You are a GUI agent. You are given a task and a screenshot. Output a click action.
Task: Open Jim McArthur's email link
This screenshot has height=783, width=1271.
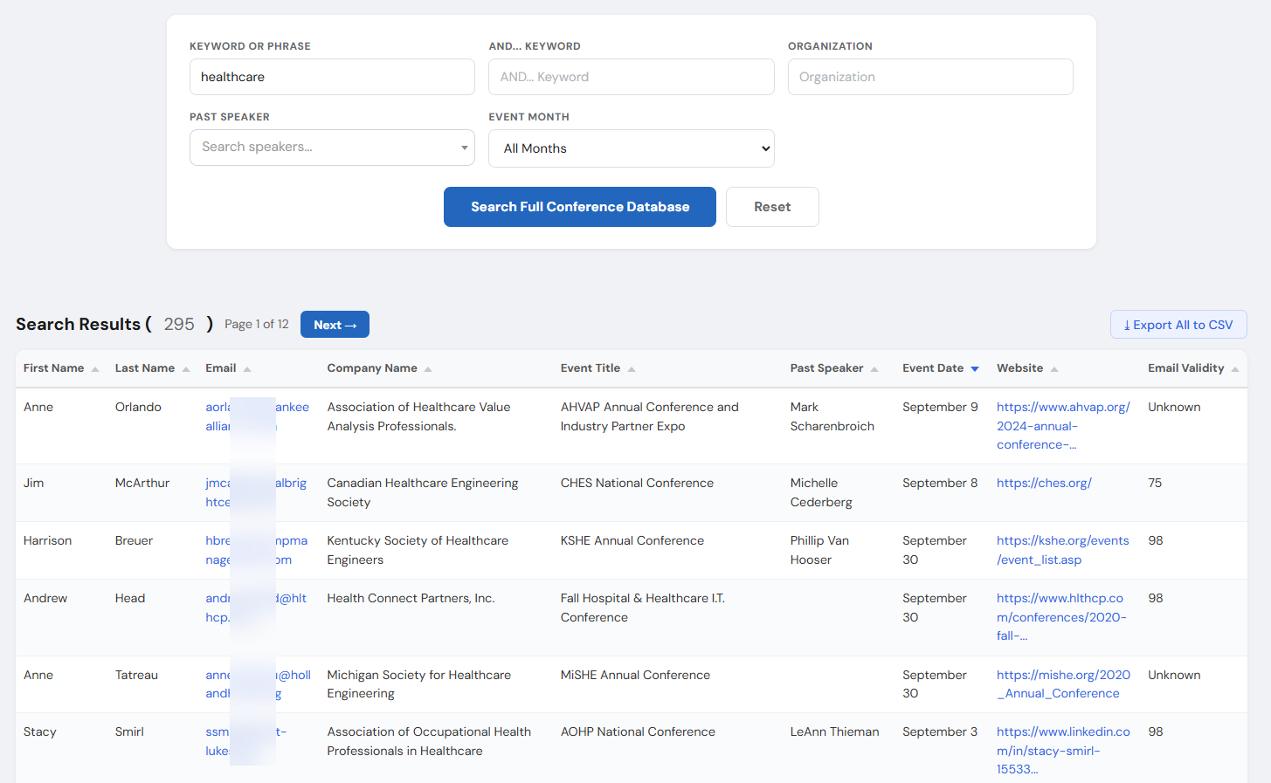point(256,492)
